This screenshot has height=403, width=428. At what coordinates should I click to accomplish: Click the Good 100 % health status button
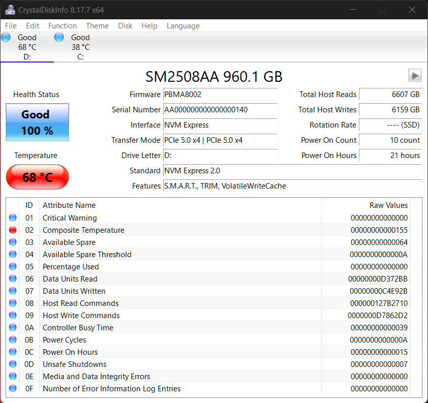37,122
